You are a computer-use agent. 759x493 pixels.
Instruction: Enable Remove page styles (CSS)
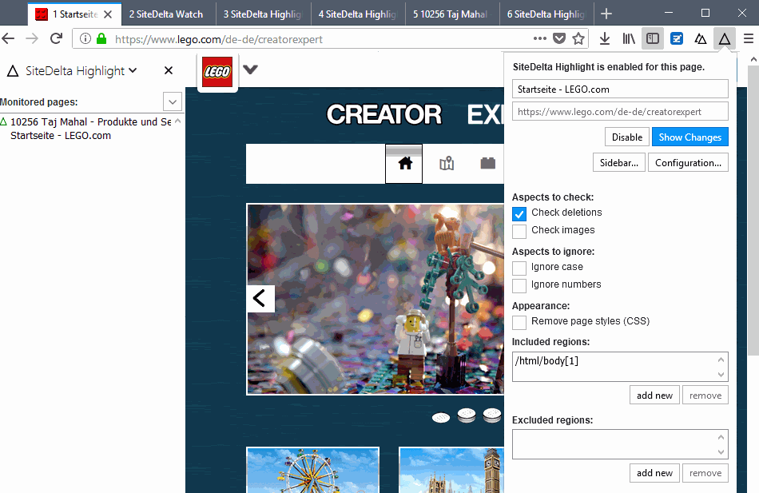519,323
